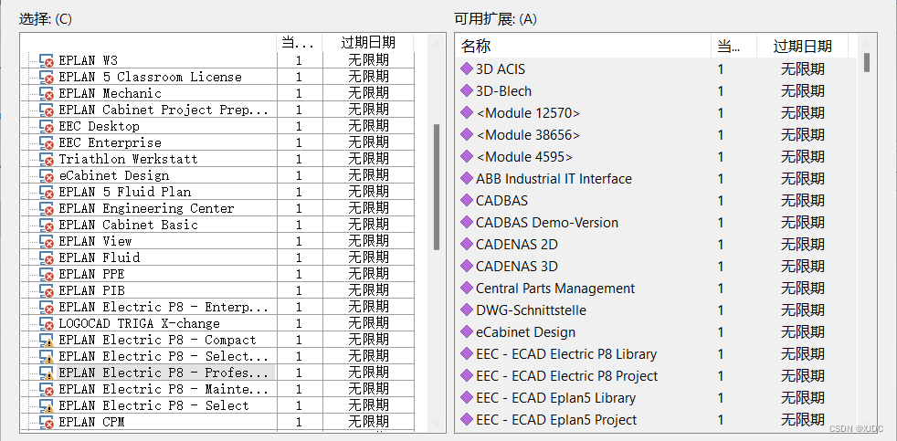This screenshot has width=897, height=441.
Task: Click the warning icon for EPLAN Electric P8 - Compact
Action: pyautogui.click(x=47, y=341)
